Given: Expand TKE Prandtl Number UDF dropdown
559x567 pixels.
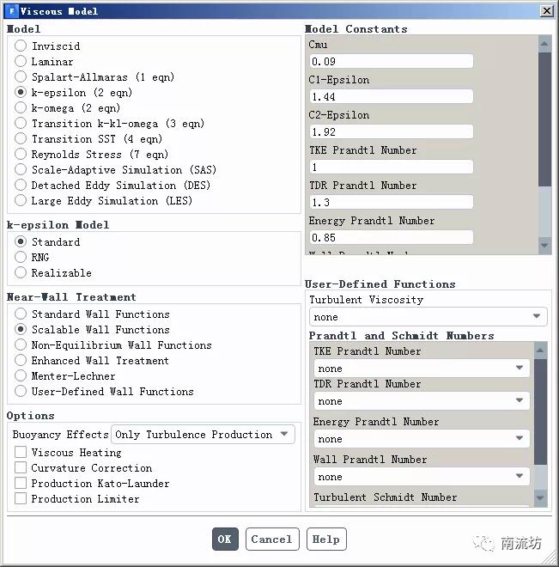Looking at the screenshot, I should coord(422,368).
